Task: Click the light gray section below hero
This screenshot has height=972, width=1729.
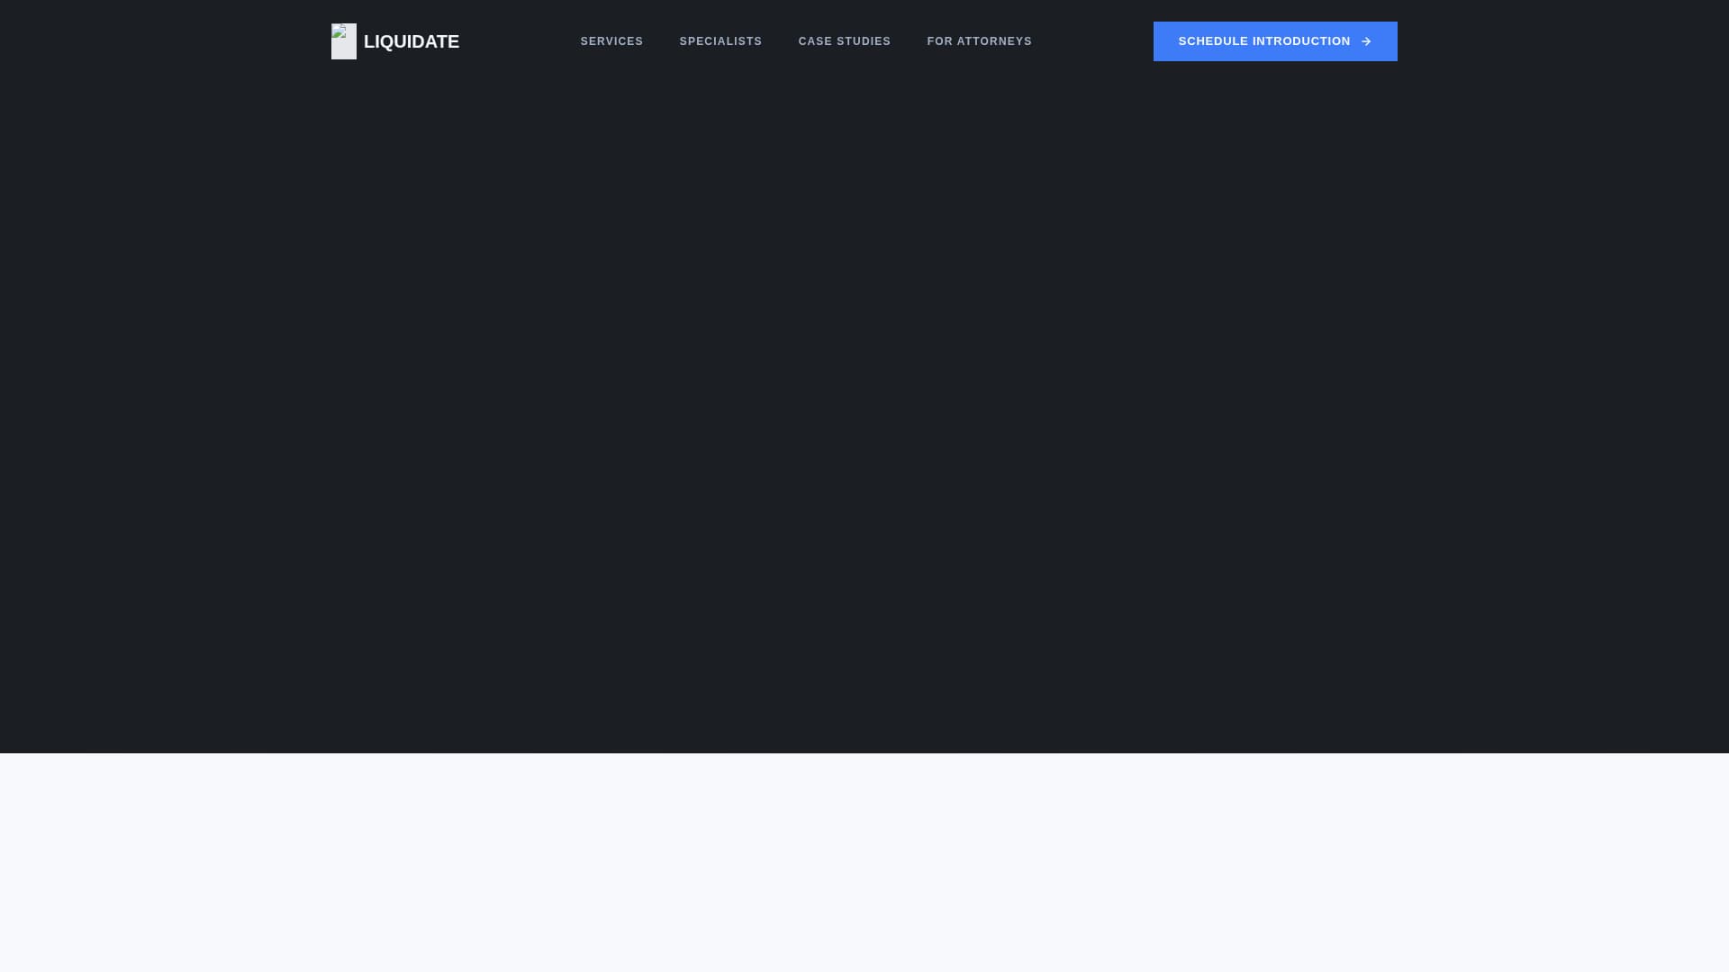Action: (x=864, y=862)
